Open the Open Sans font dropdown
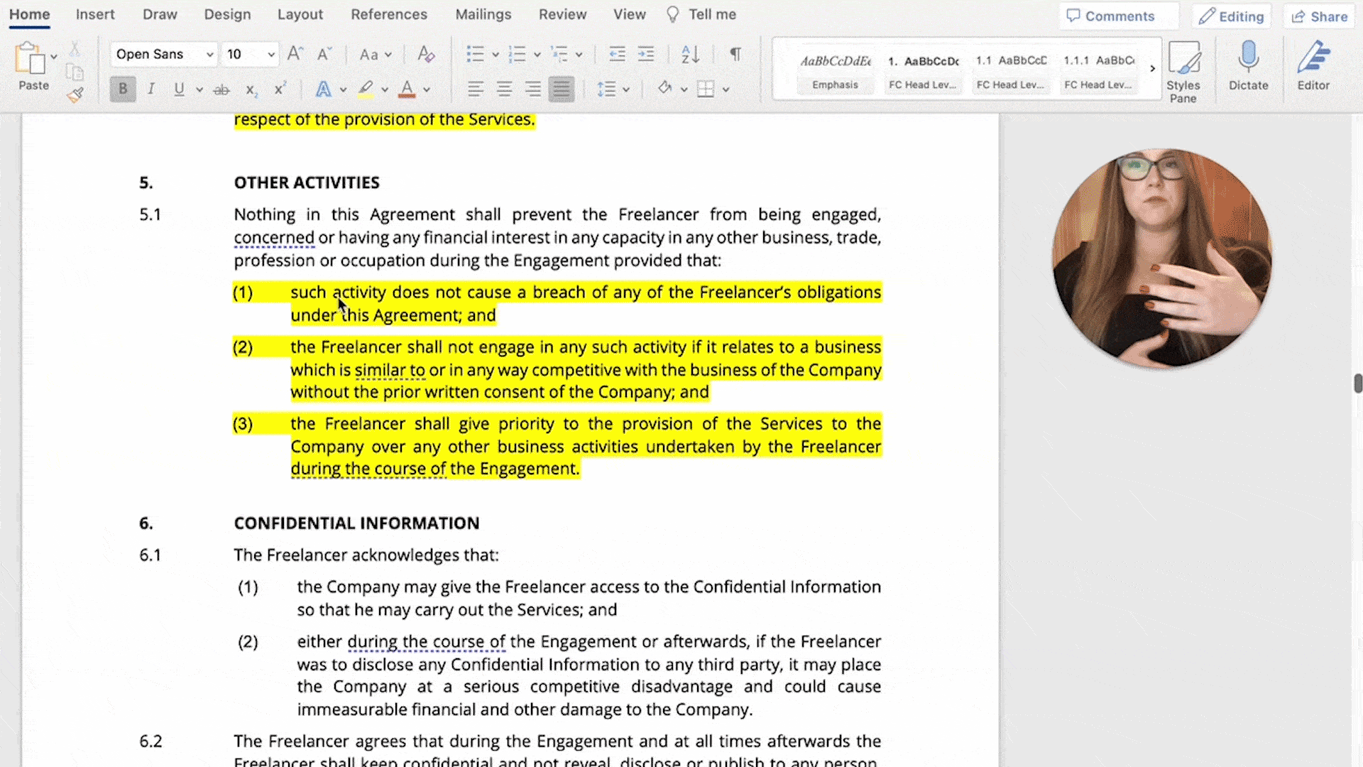The image size is (1363, 767). tap(209, 55)
